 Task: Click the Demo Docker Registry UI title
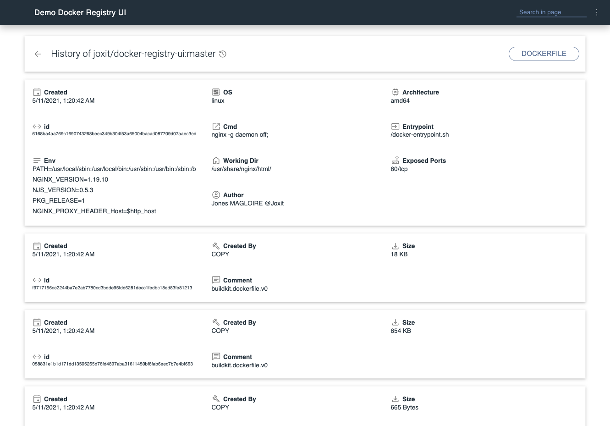(80, 12)
